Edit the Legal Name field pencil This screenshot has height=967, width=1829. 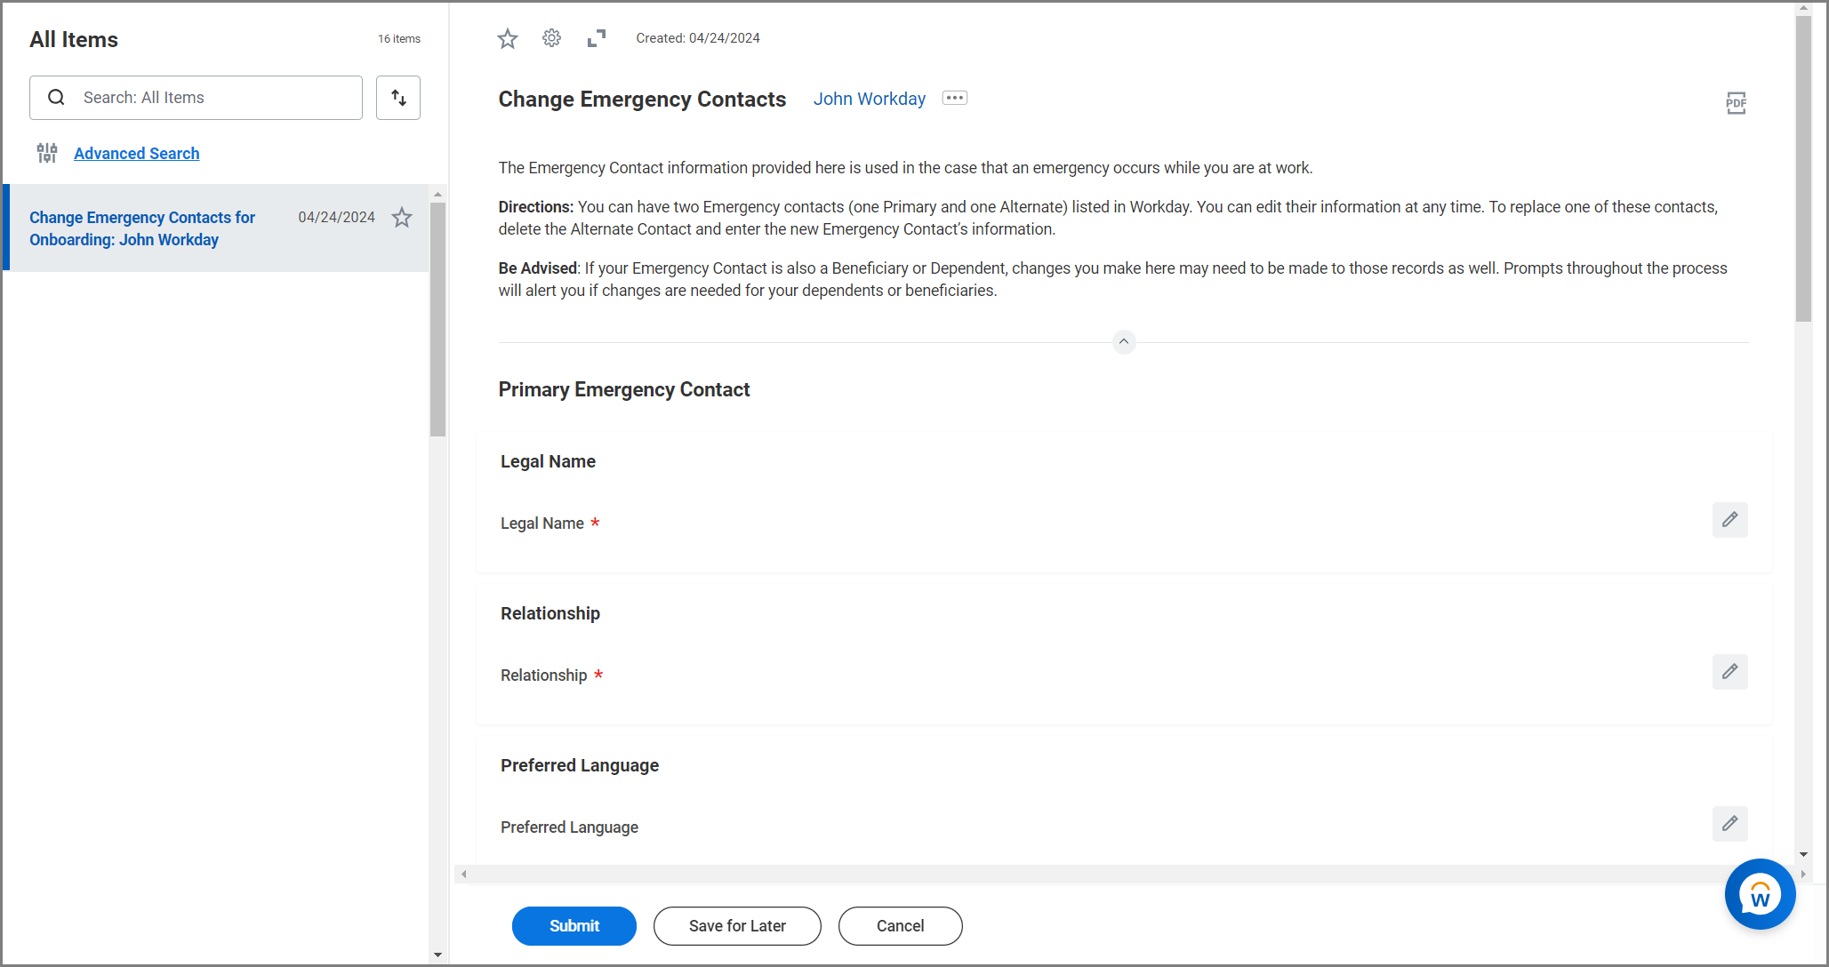1730,520
